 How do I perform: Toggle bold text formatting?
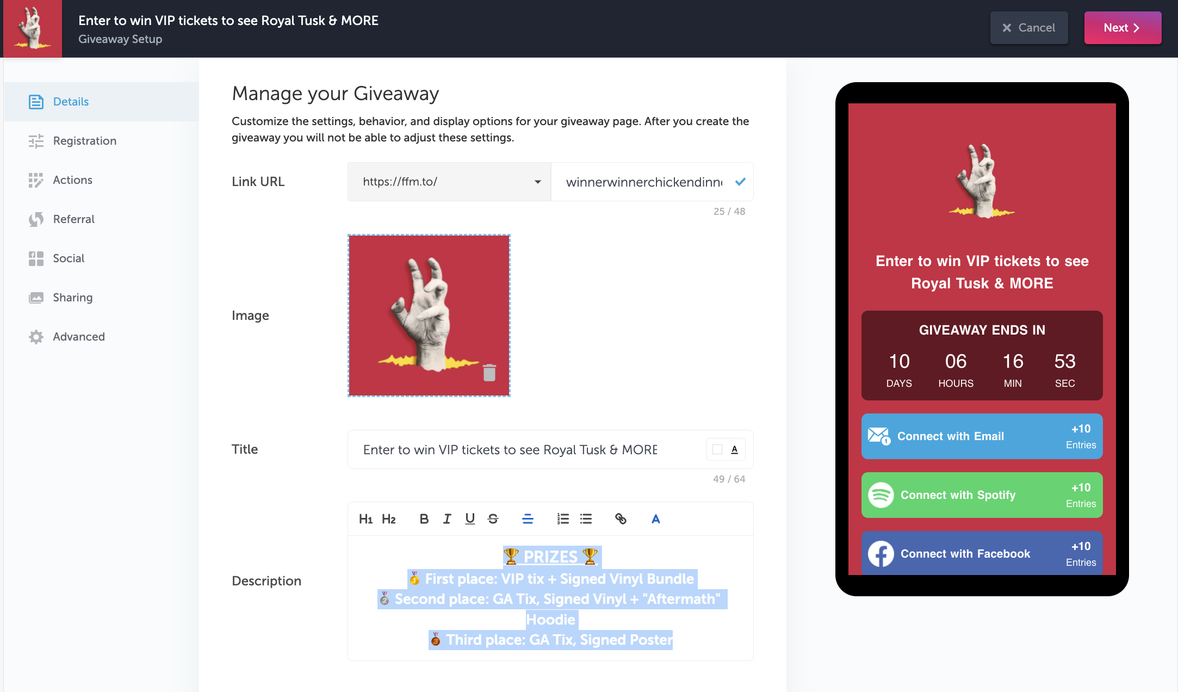click(x=424, y=518)
